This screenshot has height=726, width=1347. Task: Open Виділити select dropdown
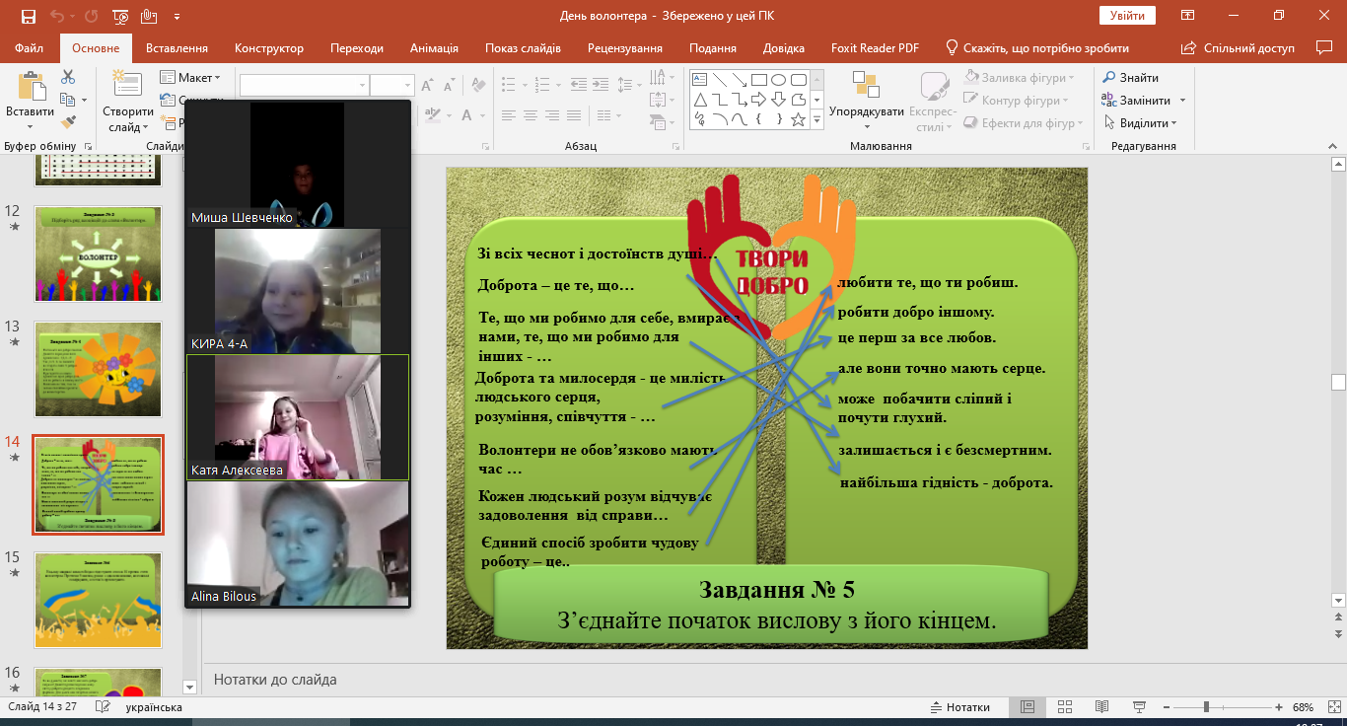point(1140,123)
